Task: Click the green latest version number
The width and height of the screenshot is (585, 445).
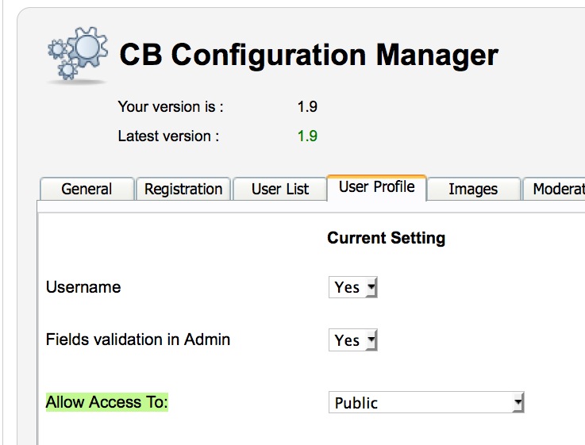Action: coord(307,136)
